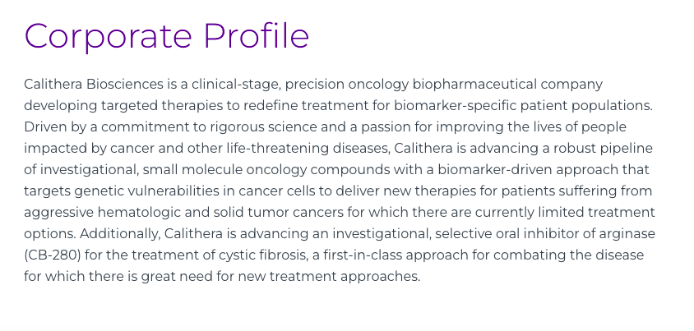Click the Corporate Profile heading
The image size is (694, 331).
166,37
